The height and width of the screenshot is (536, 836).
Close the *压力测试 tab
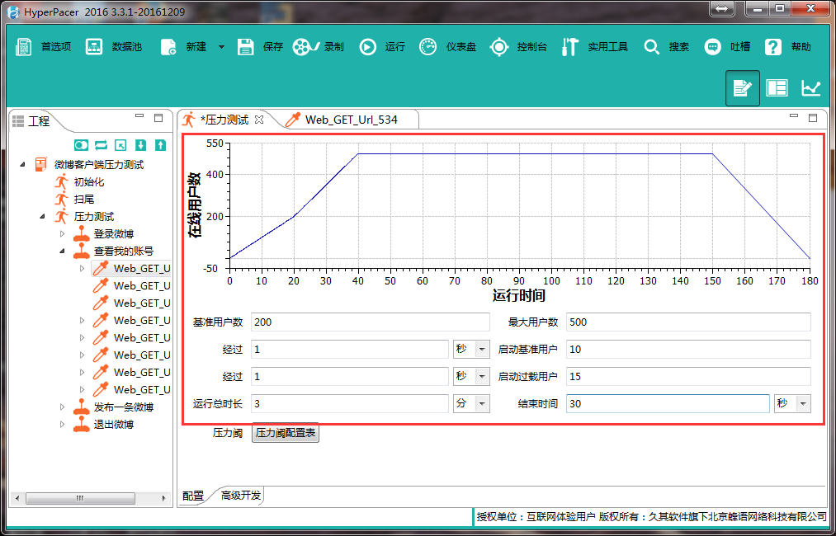point(259,120)
